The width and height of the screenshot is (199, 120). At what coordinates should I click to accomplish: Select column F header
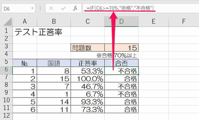click(184, 21)
